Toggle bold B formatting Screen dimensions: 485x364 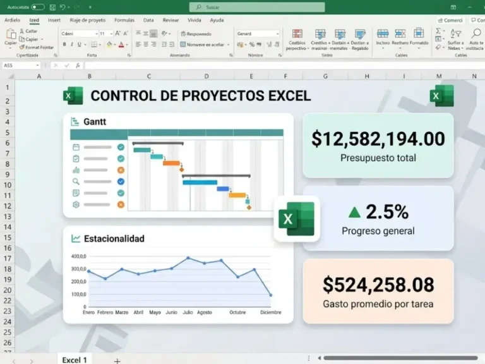tap(64, 45)
